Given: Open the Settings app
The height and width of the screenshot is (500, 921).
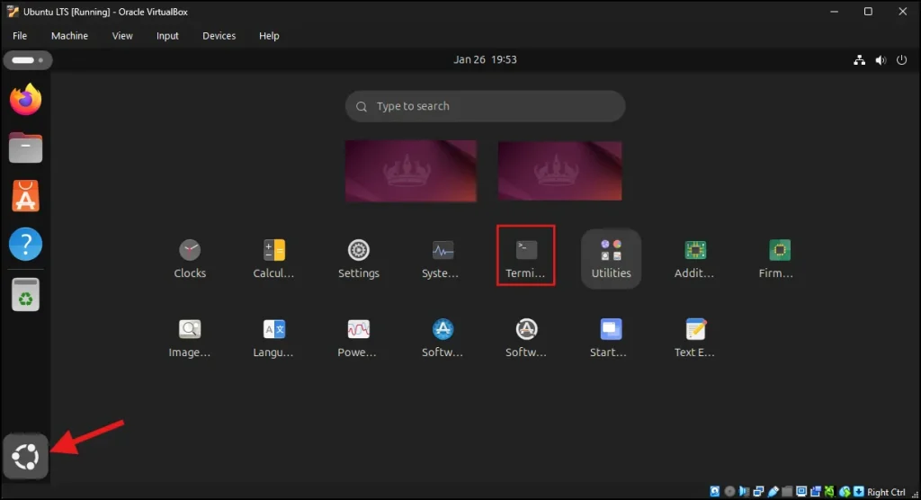Looking at the screenshot, I should 358,258.
